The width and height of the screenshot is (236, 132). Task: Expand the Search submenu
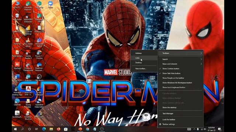point(180,59)
